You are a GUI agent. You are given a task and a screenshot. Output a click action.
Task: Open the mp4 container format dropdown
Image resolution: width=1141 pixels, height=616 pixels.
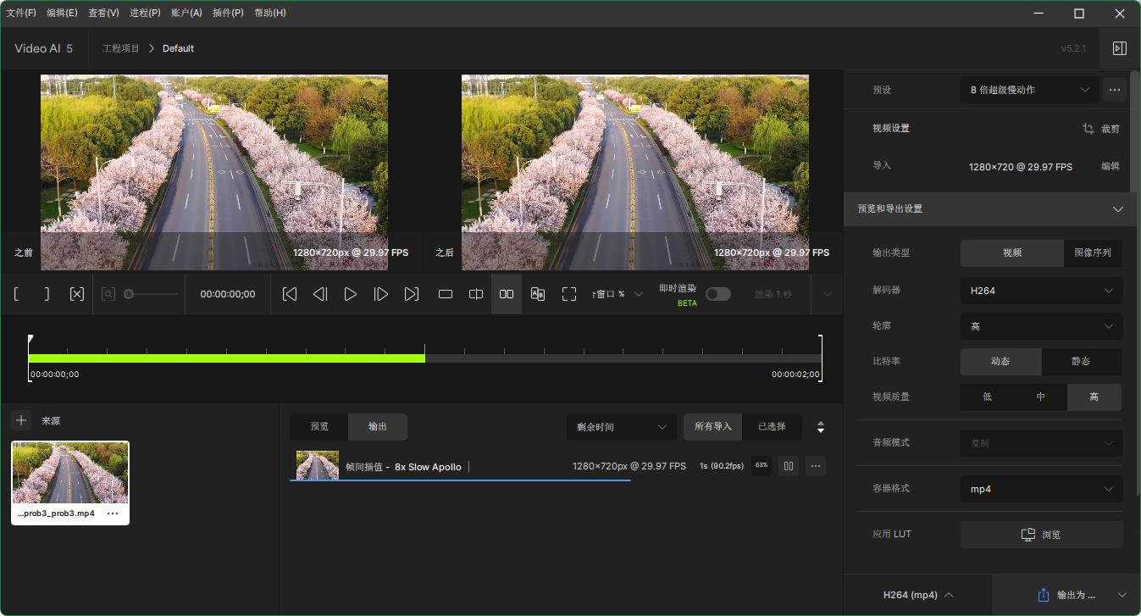[x=1042, y=489]
